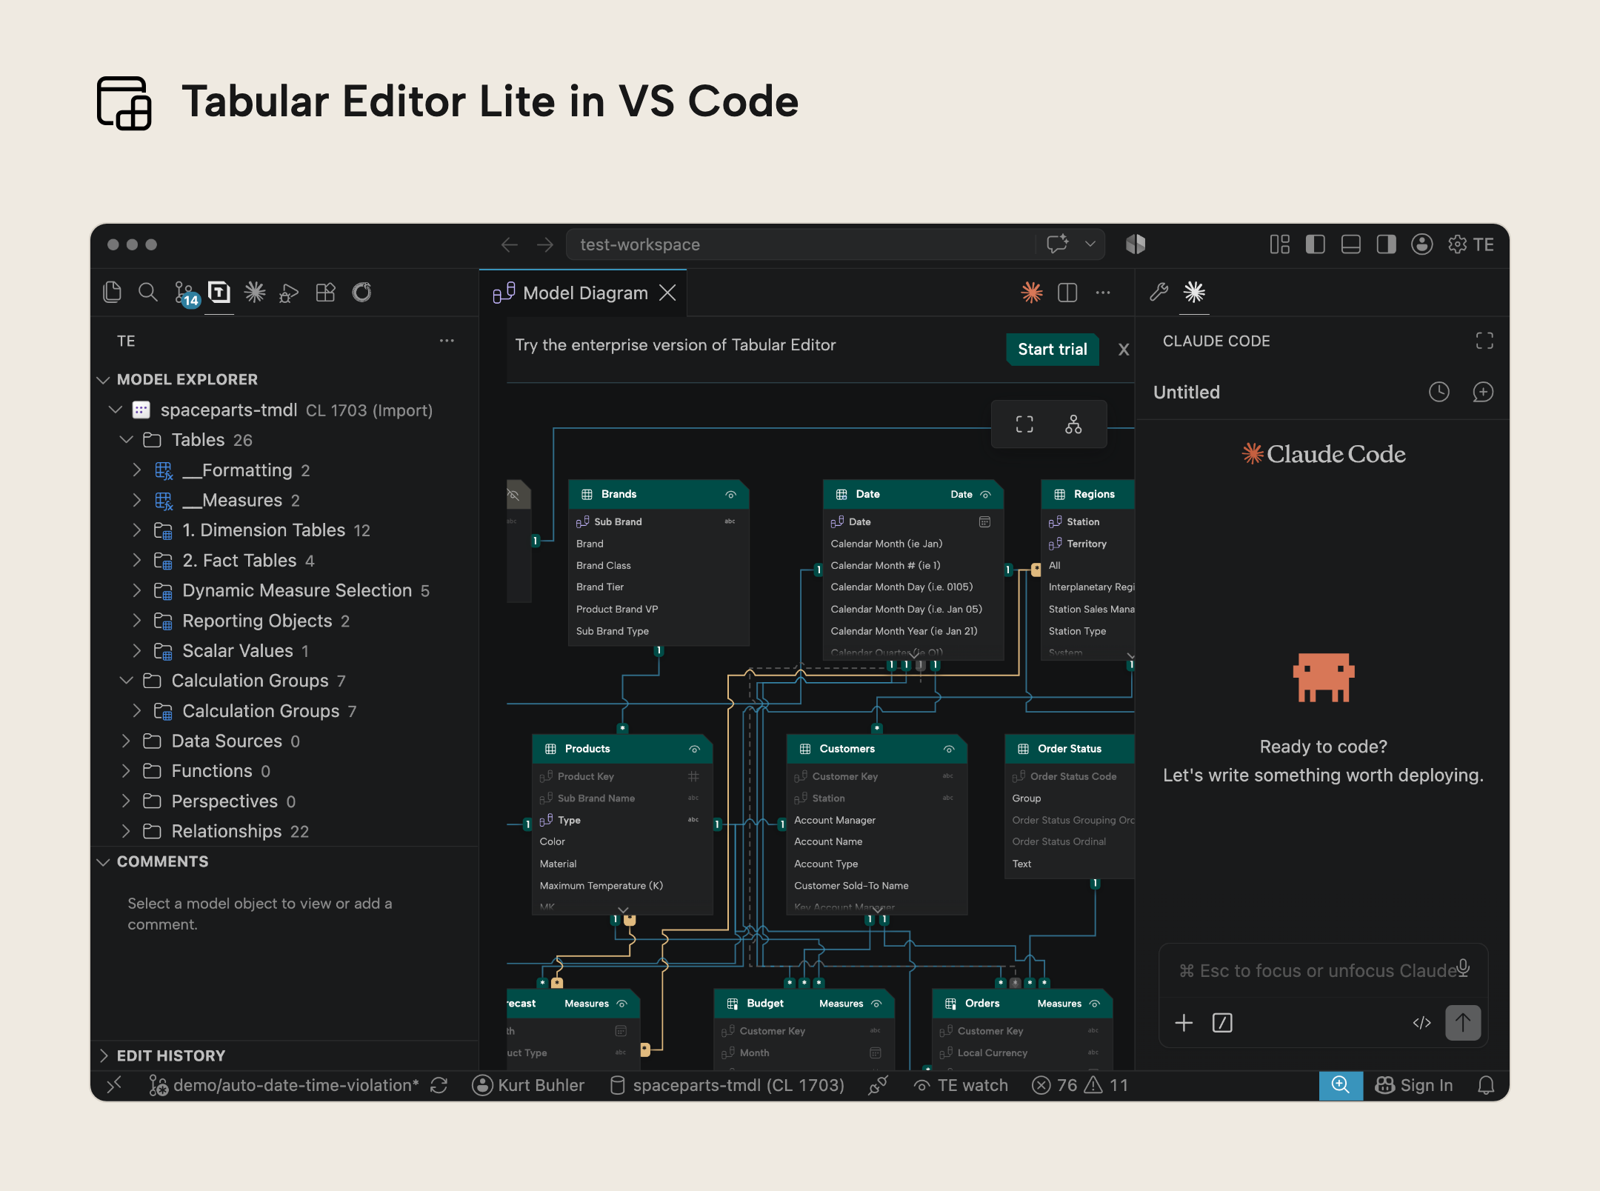Start a new Claude chat with plus bubble icon
1600x1191 pixels.
coord(1483,392)
